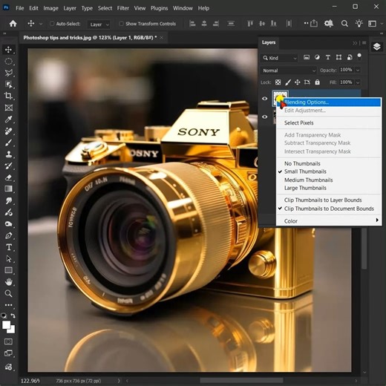386x386 pixels.
Task: Toggle Quick Mask mode
Action: (9, 341)
